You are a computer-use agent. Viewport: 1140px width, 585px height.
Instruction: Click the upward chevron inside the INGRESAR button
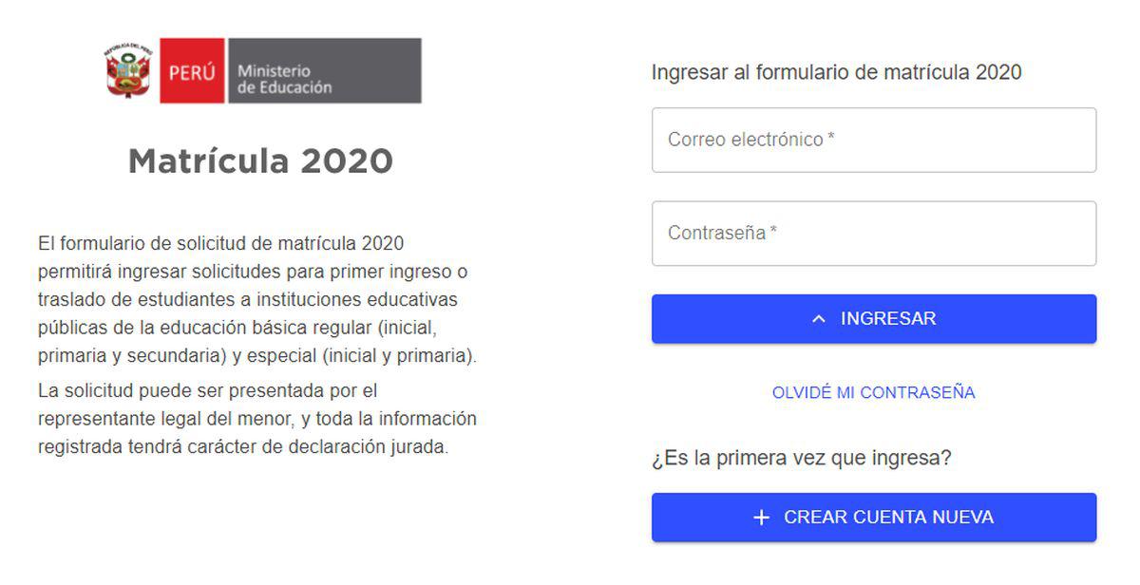click(819, 318)
